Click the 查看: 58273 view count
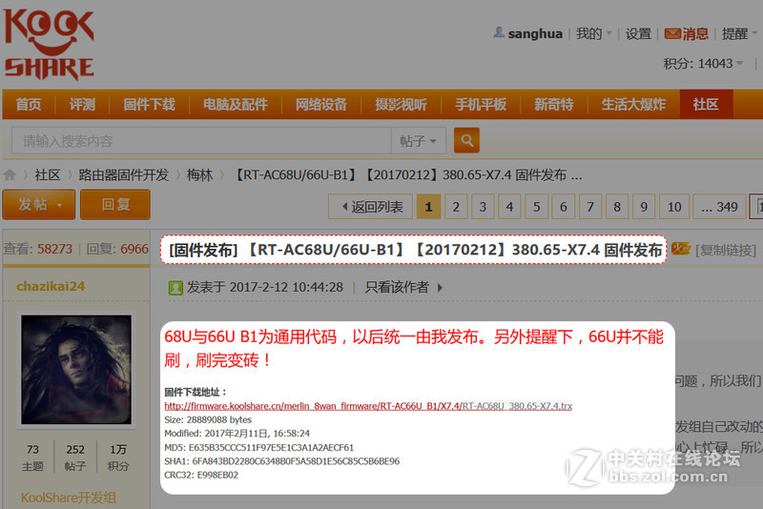763x509 pixels. tap(37, 249)
